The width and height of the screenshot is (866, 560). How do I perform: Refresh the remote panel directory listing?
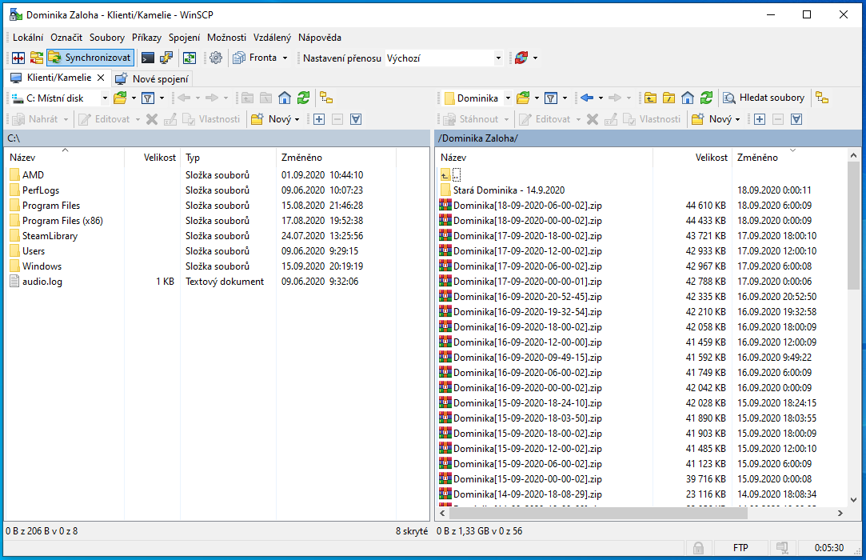(706, 98)
